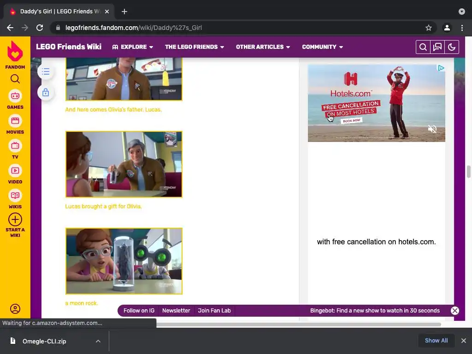Expand the Community dropdown
This screenshot has width=472, height=354.
point(322,47)
